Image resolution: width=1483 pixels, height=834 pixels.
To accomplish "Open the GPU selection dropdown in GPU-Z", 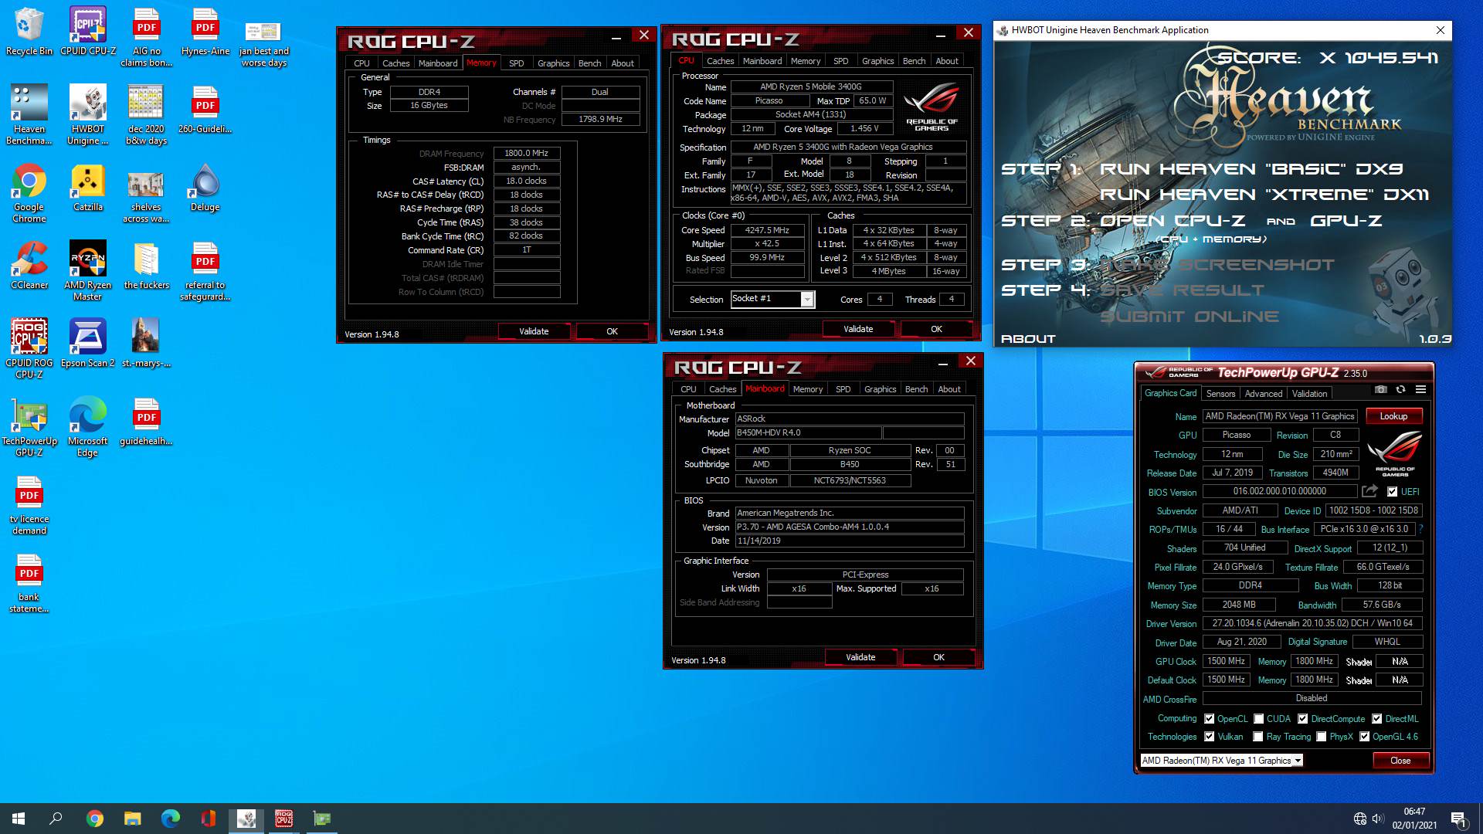I will click(x=1298, y=761).
